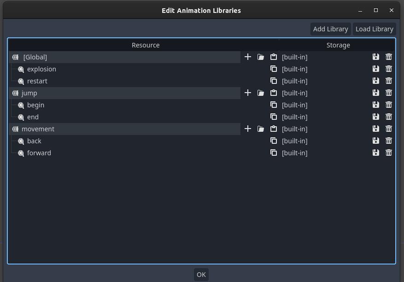Paste animation into the movement library
404x282 pixels.
273,129
